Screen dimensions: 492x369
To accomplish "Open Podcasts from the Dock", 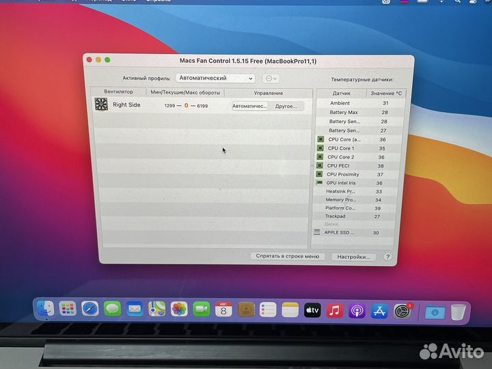I will 357,312.
